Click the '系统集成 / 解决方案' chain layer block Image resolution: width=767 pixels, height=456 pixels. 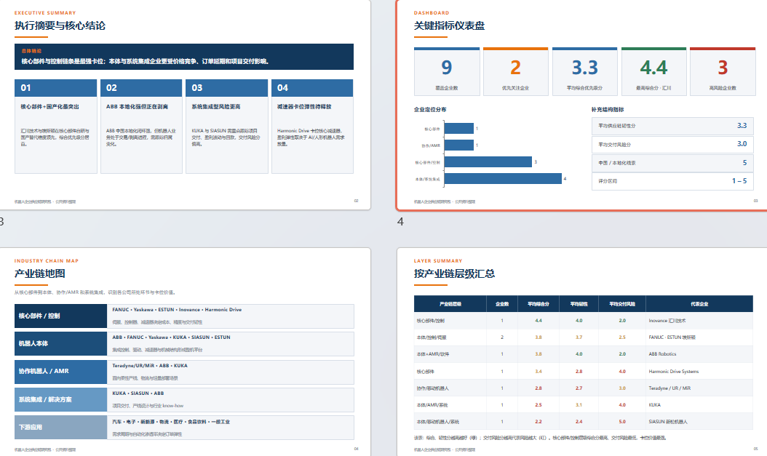pos(60,400)
